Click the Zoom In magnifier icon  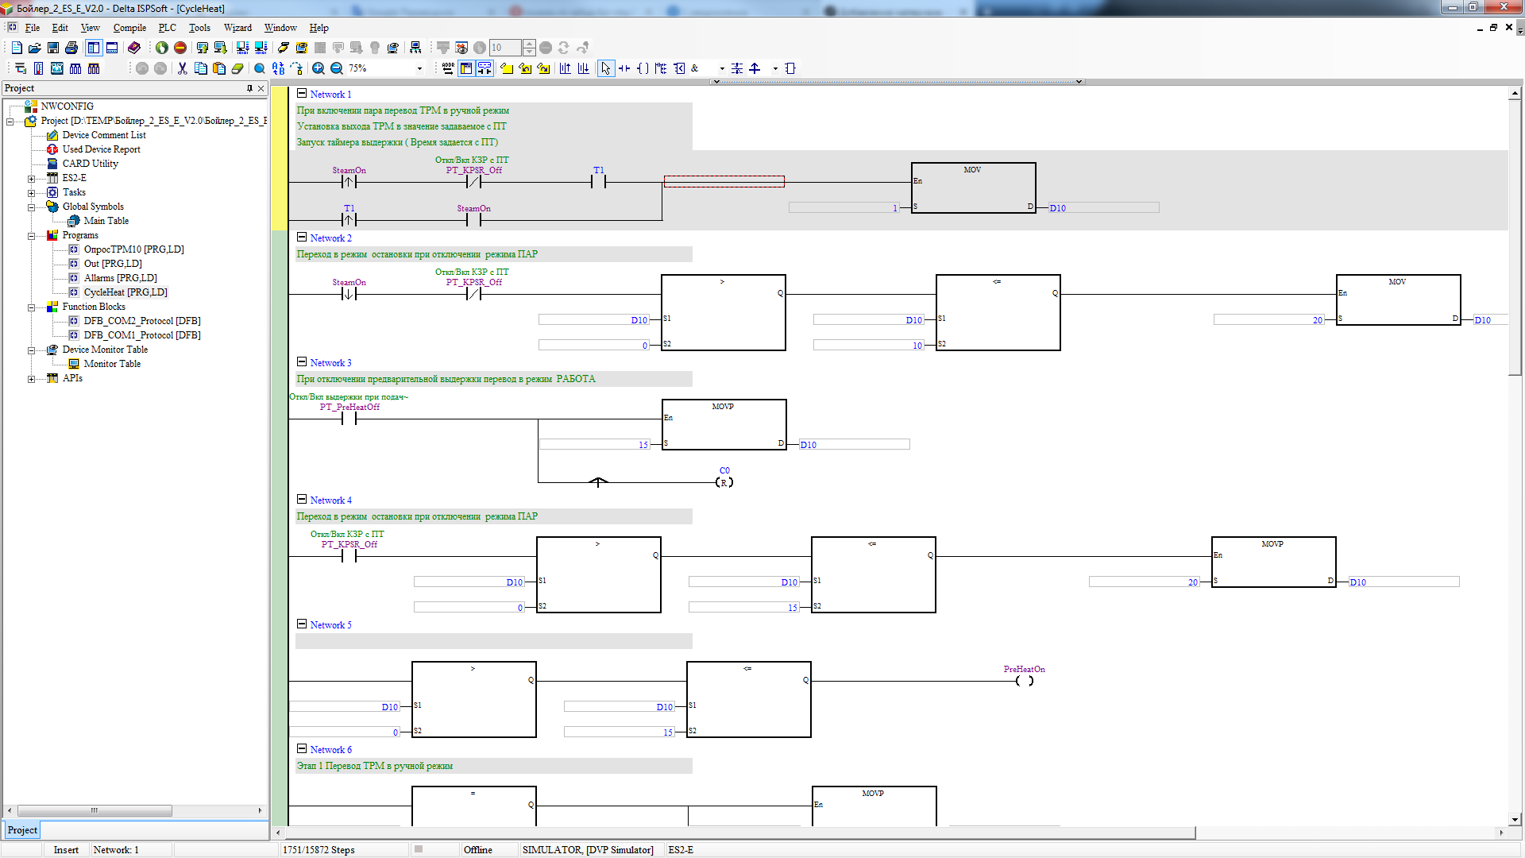[x=318, y=68]
